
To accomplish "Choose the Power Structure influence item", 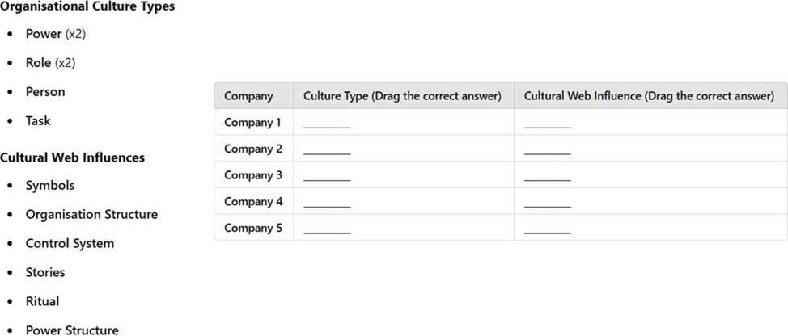I will click(x=72, y=330).
